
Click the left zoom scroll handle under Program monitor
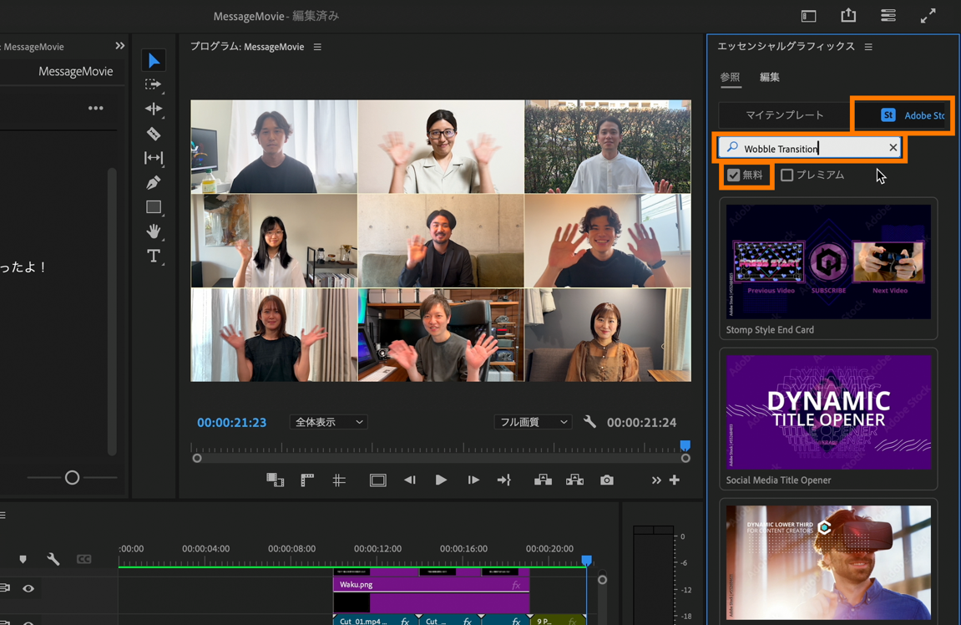pos(197,458)
